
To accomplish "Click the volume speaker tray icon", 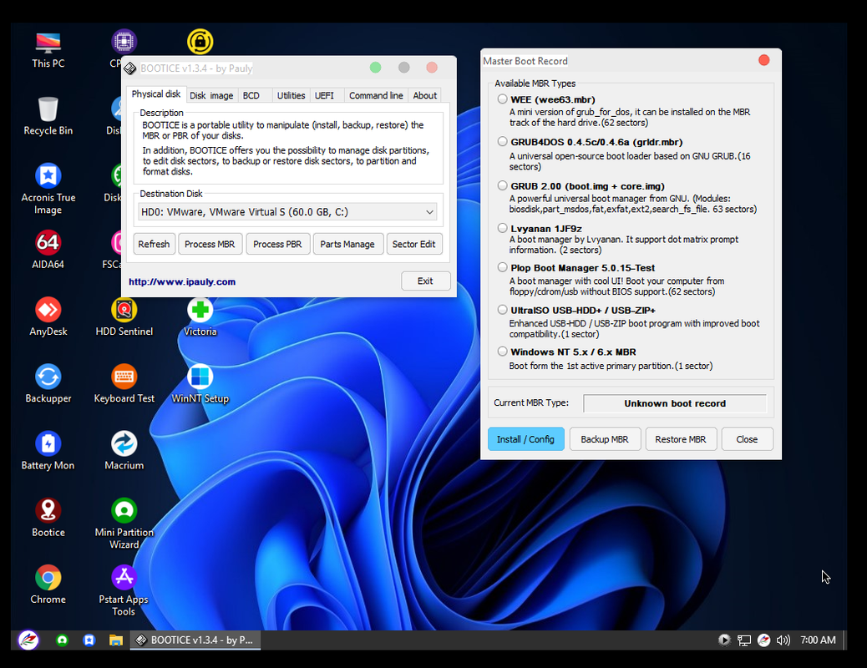I will click(x=783, y=640).
